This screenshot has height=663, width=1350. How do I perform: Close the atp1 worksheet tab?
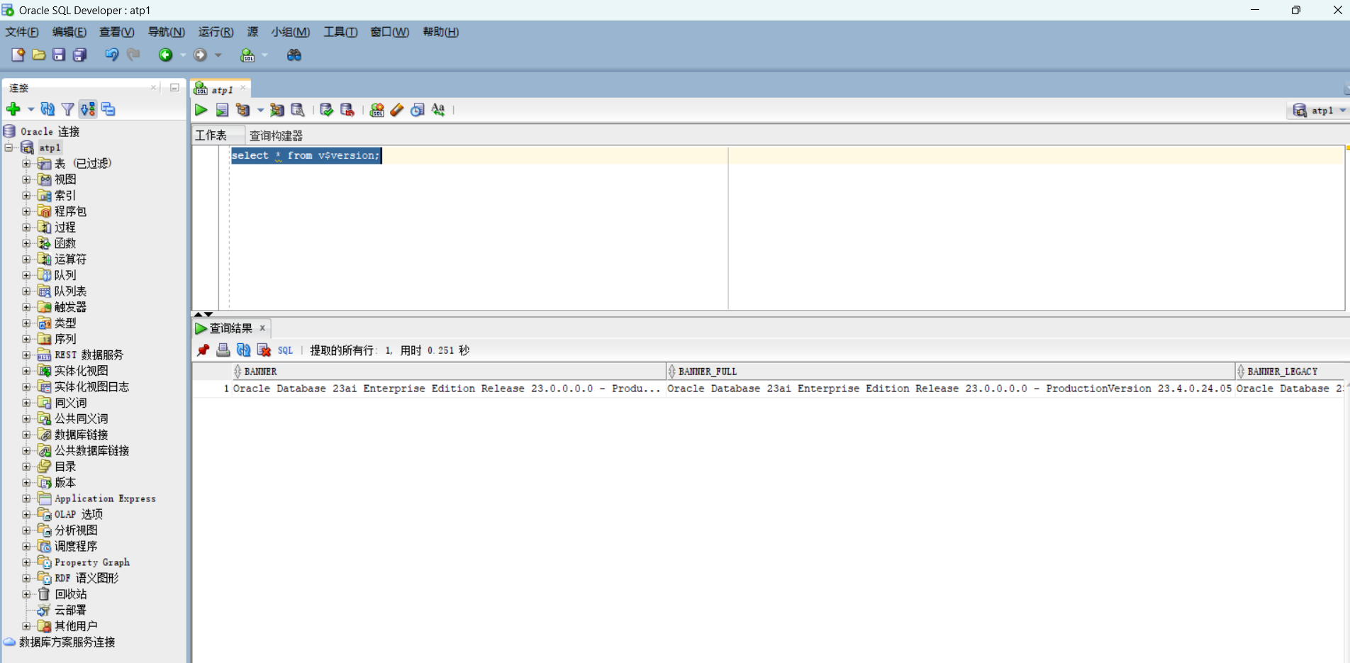tap(243, 88)
